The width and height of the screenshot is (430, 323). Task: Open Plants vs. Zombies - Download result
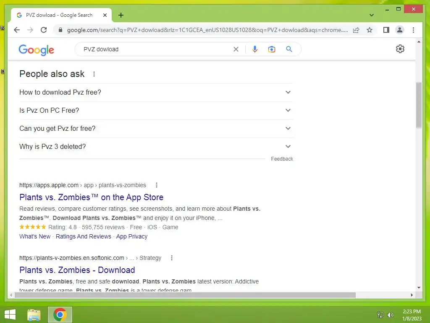[x=77, y=270]
